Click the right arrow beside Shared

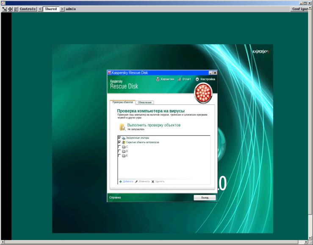pyautogui.click(x=62, y=9)
